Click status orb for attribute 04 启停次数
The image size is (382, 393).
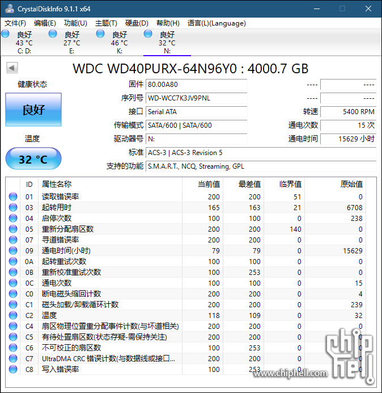pyautogui.click(x=13, y=218)
